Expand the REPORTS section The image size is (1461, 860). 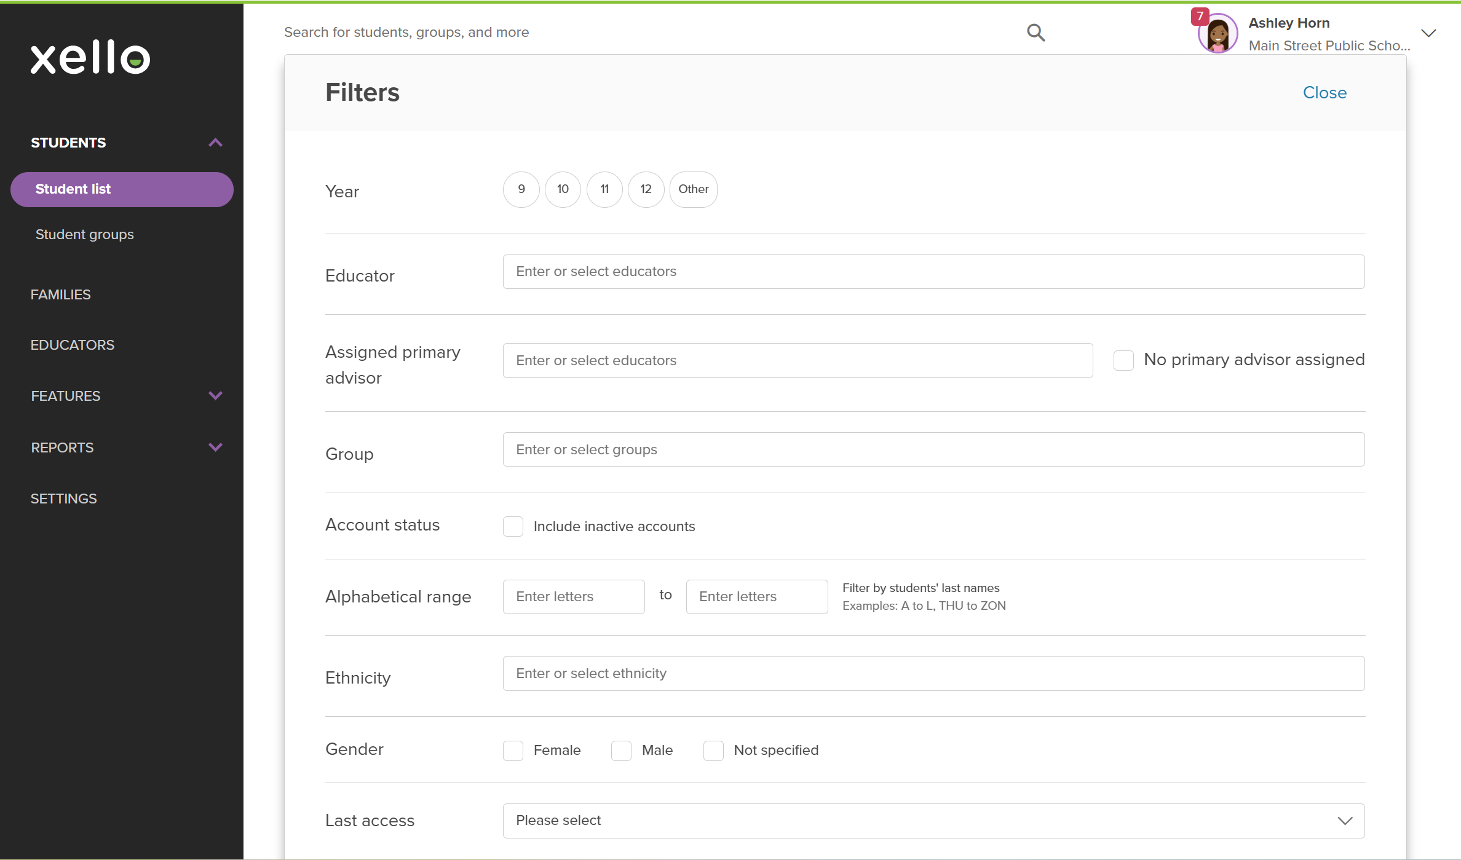click(215, 447)
